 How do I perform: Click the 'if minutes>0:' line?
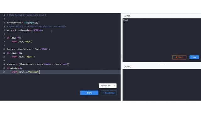(x=14, y=68)
